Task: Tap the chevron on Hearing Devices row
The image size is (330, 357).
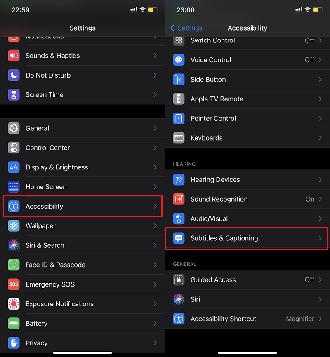Action: (320, 180)
